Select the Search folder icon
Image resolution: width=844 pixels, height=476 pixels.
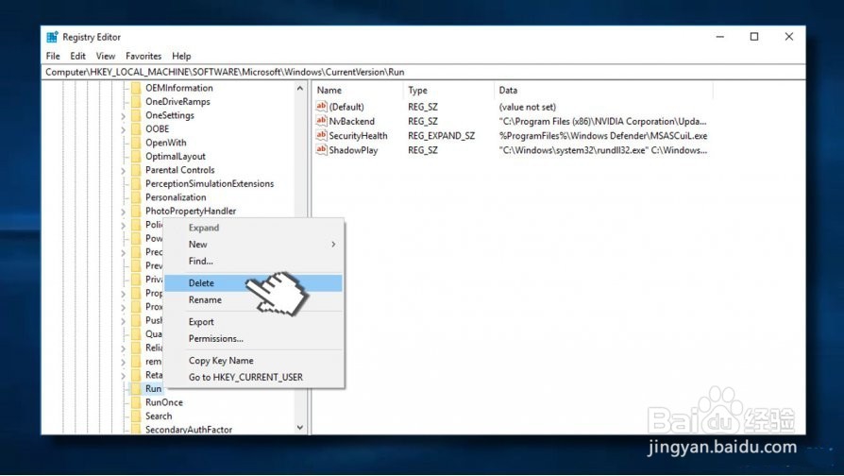point(136,416)
